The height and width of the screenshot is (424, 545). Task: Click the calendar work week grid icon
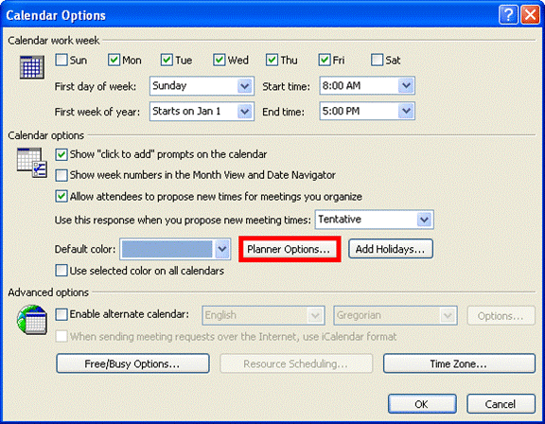click(31, 67)
